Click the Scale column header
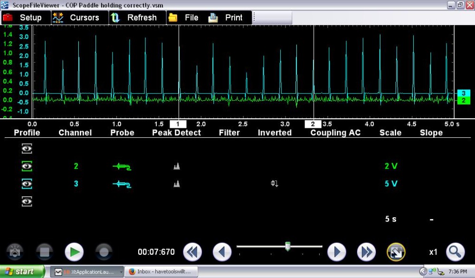The height and width of the screenshot is (278, 475). click(390, 133)
